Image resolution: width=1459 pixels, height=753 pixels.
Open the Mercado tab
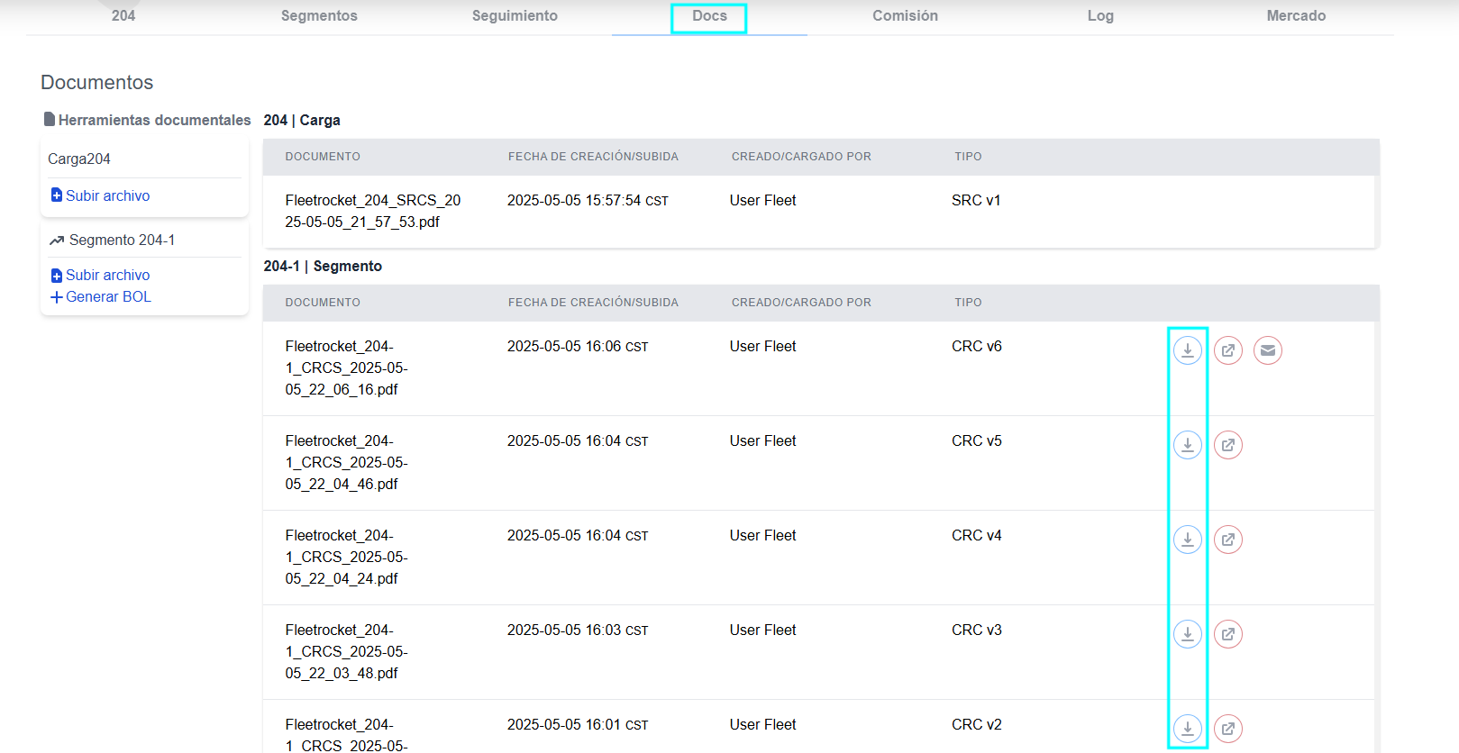coord(1296,15)
